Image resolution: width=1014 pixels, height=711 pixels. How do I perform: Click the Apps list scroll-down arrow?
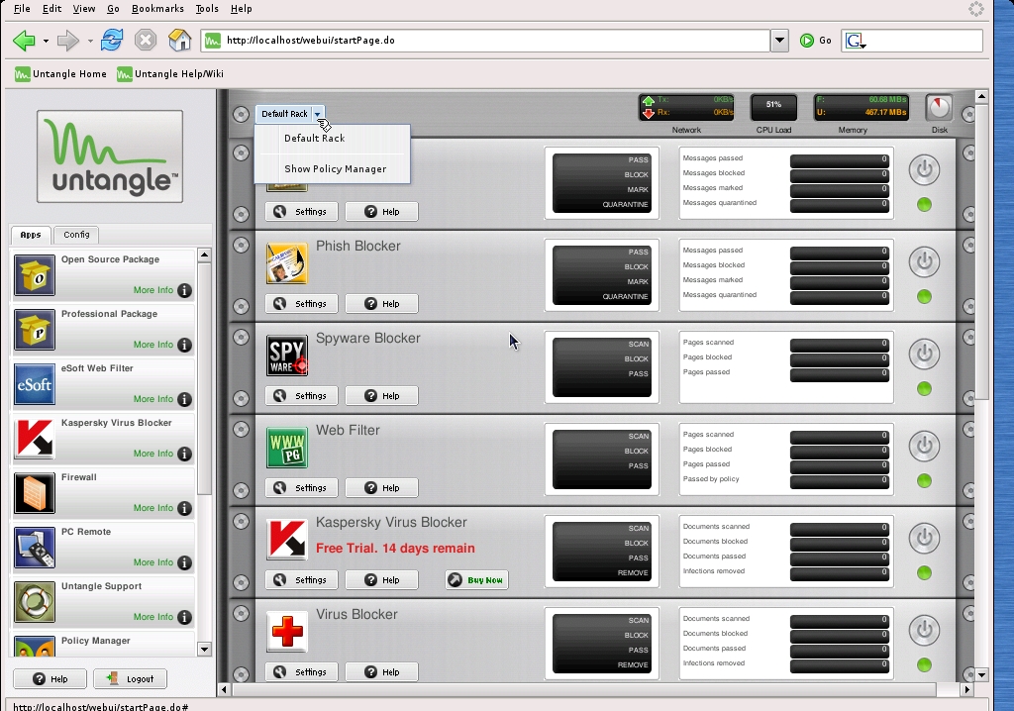(x=204, y=649)
